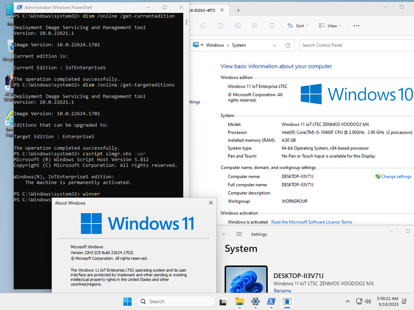This screenshot has width=414, height=310.
Task: Go back in the Settings window
Action: click(225, 234)
